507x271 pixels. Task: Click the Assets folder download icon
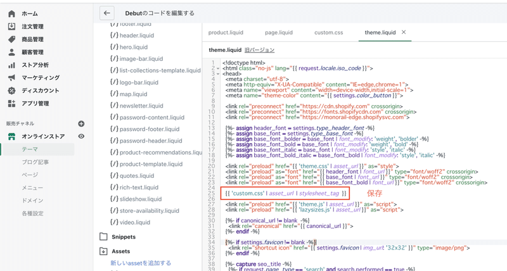point(103,251)
